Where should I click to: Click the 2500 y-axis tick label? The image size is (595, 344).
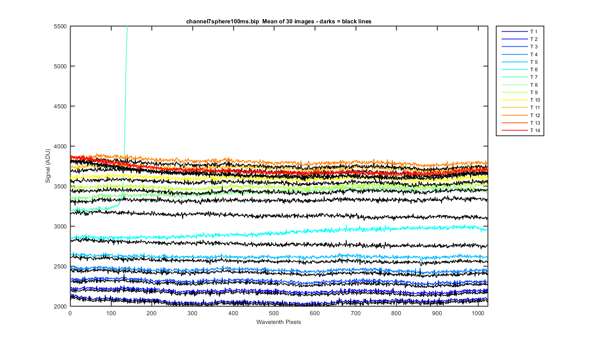(60, 266)
